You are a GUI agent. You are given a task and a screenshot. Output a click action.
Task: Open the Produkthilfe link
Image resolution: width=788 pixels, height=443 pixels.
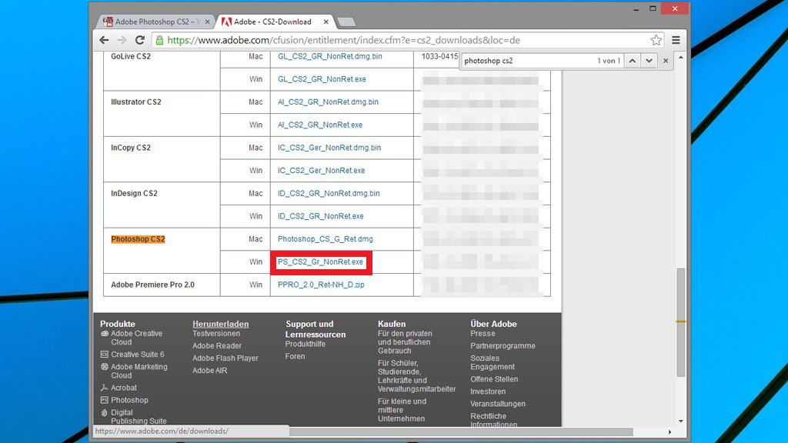[305, 344]
